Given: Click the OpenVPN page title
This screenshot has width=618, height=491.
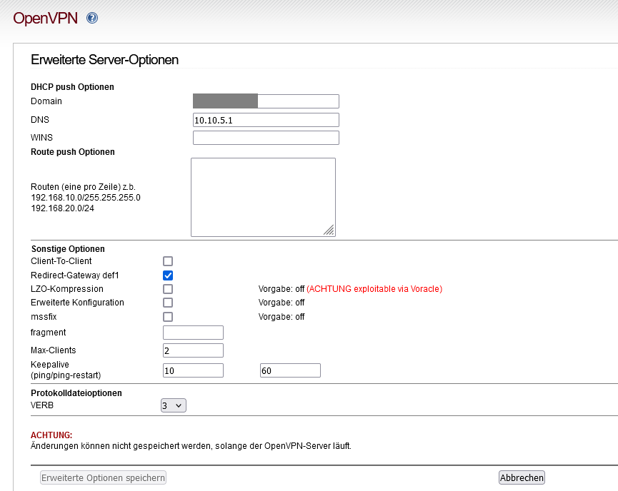Looking at the screenshot, I should (x=45, y=18).
